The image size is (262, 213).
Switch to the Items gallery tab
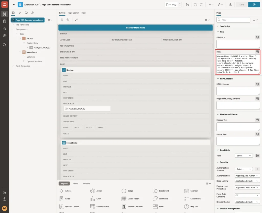tap(75, 184)
